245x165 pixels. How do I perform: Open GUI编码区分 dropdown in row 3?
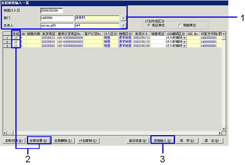[185, 46]
